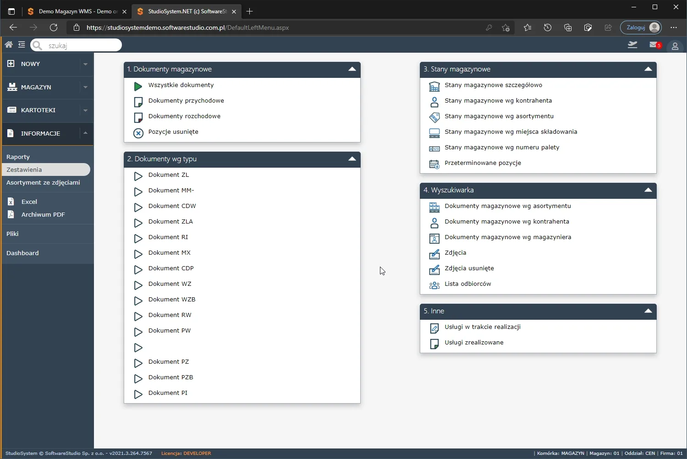The image size is (687, 459).
Task: Open Dokument MX list
Action: [x=170, y=252]
